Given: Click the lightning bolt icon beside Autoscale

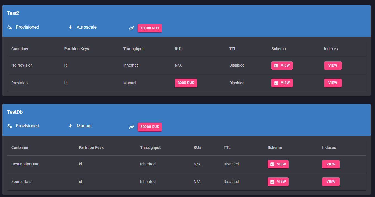Looking at the screenshot, I should click(70, 27).
